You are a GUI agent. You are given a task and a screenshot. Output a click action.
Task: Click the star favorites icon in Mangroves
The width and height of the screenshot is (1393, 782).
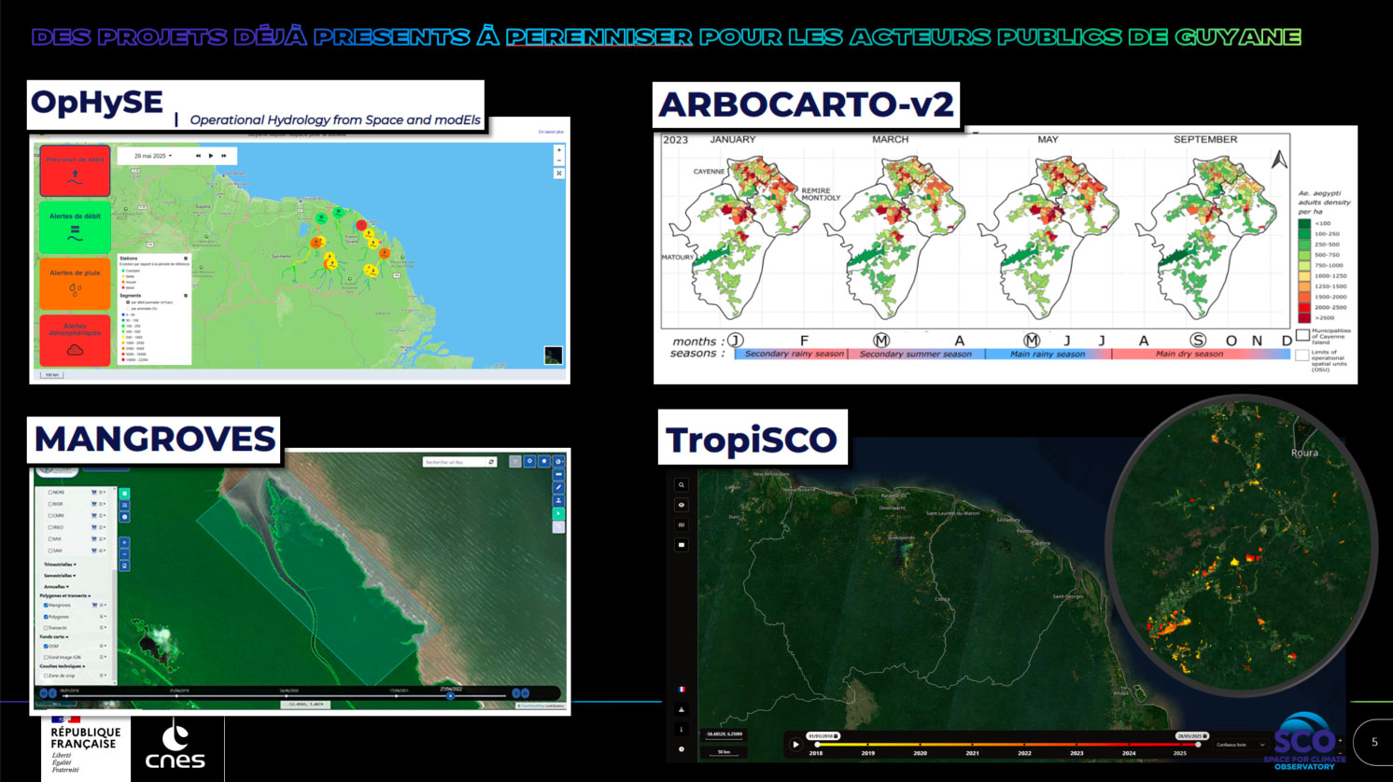click(x=544, y=461)
